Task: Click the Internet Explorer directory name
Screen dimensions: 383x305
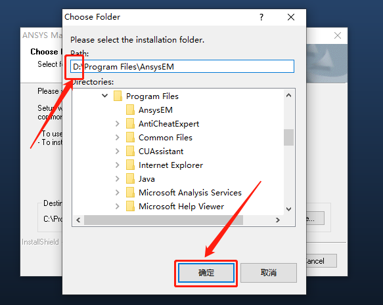Action: coord(171,165)
